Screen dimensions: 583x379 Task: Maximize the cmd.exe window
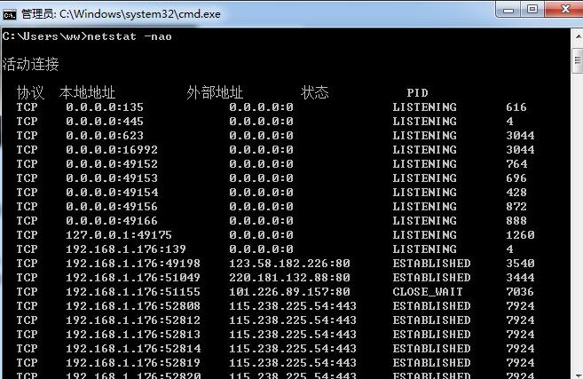coord(532,10)
